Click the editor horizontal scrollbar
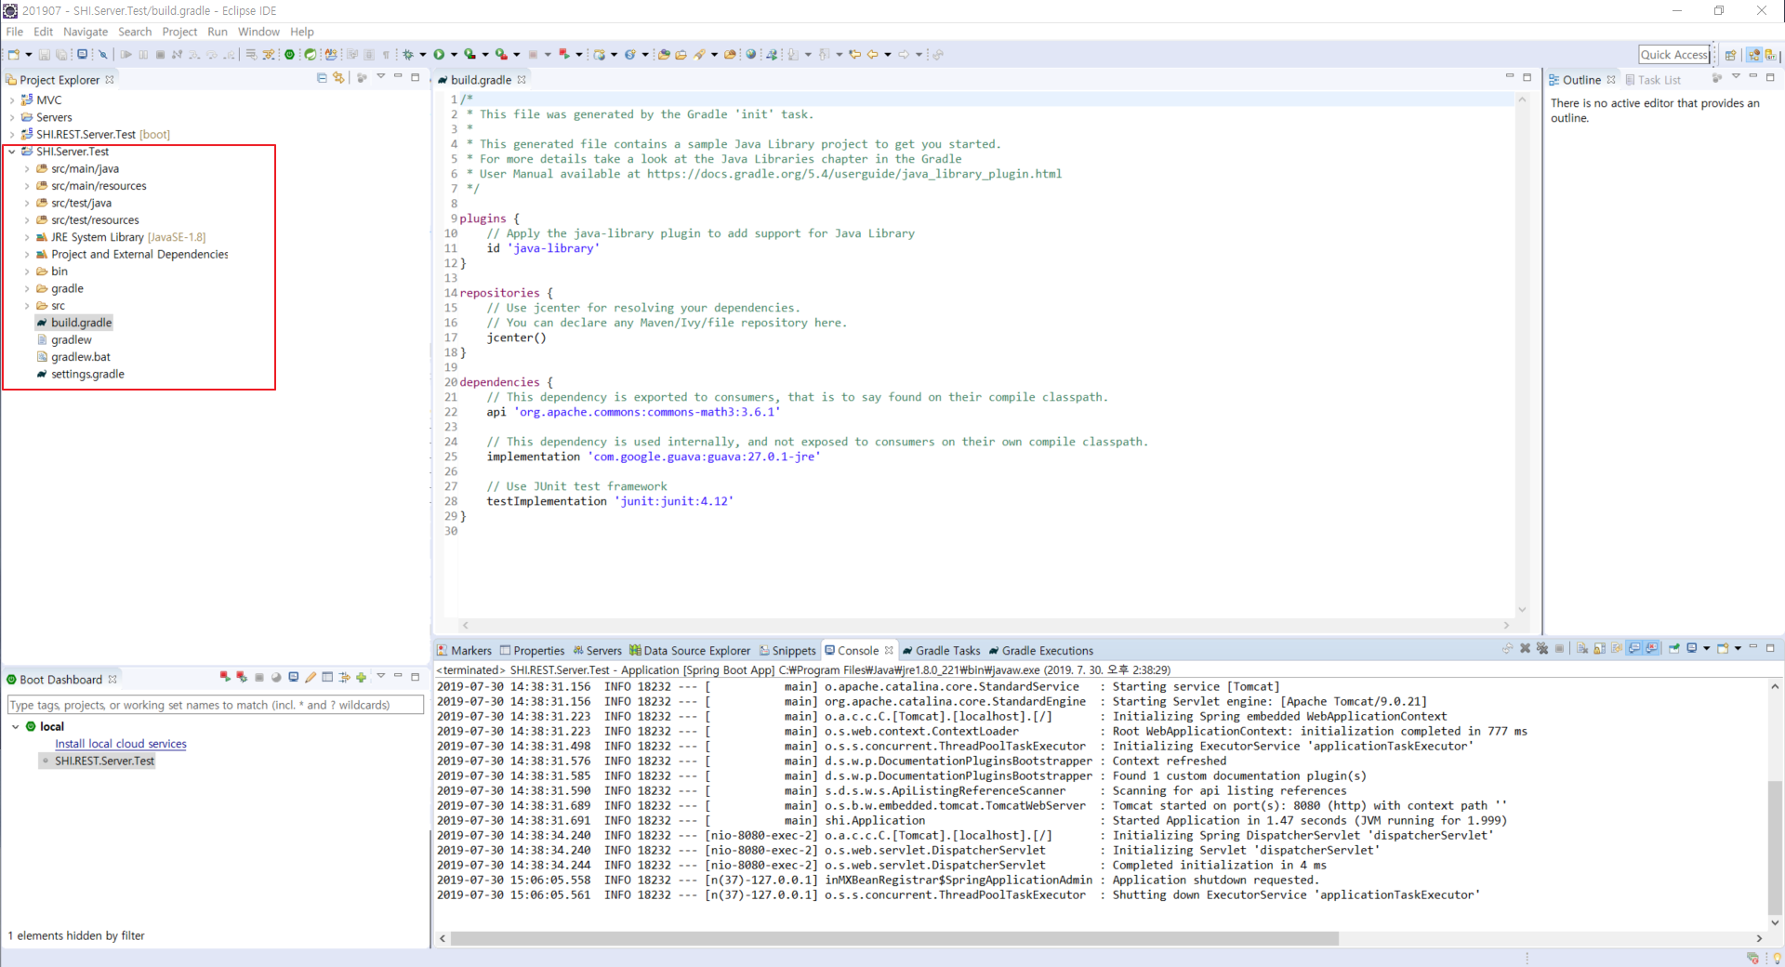This screenshot has width=1785, height=967. click(x=985, y=625)
